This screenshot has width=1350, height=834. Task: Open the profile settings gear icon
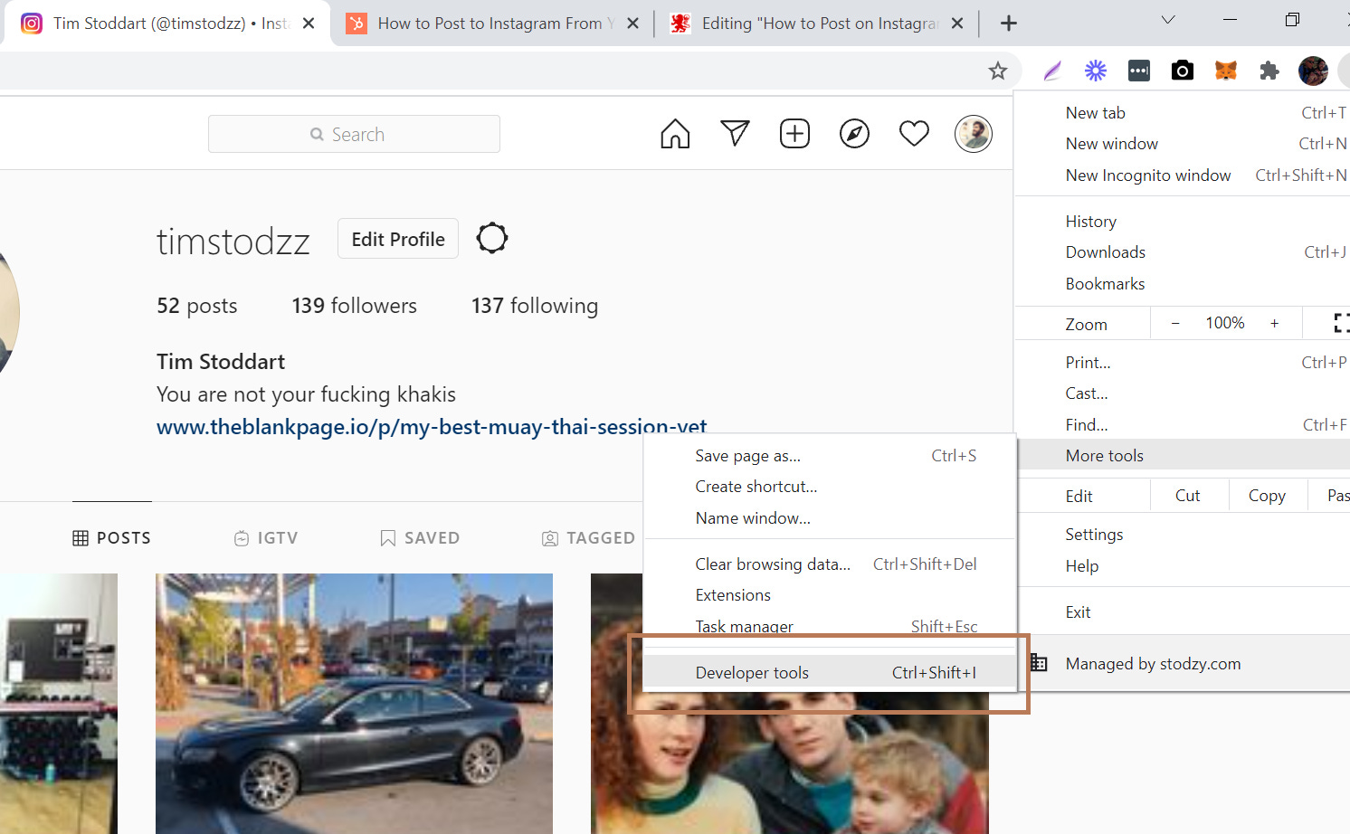492,239
